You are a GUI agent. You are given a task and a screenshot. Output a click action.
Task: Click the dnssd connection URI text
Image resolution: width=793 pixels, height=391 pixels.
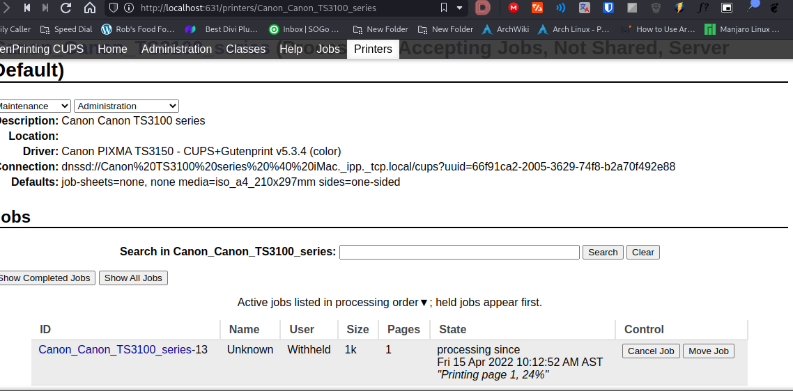(368, 167)
